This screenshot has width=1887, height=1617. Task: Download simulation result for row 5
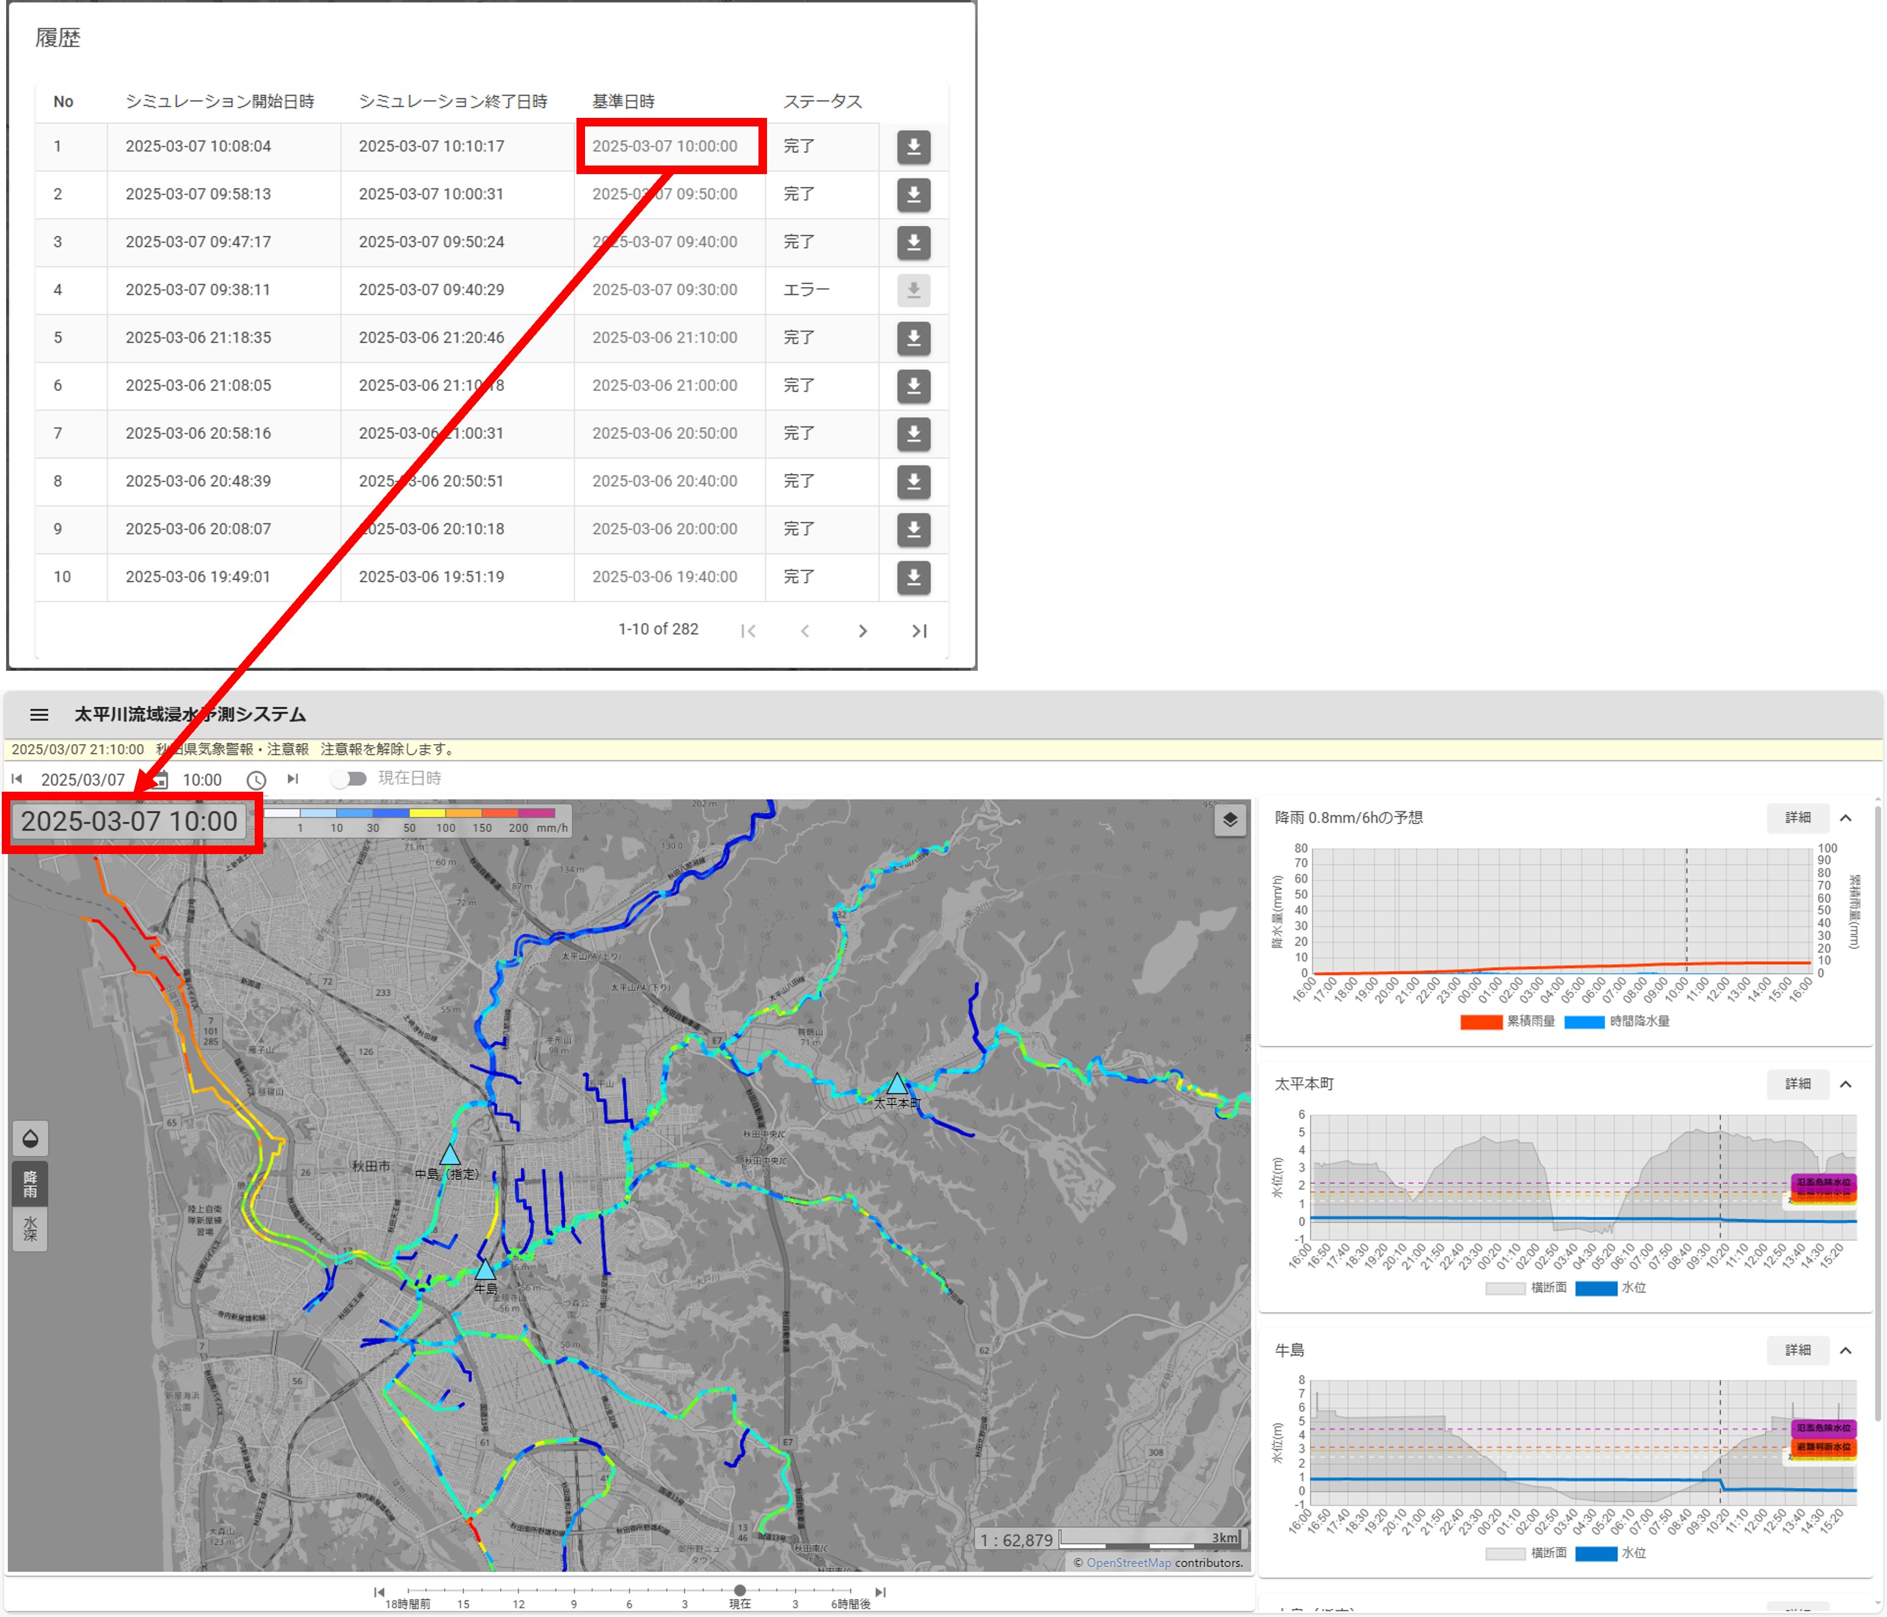(x=914, y=338)
